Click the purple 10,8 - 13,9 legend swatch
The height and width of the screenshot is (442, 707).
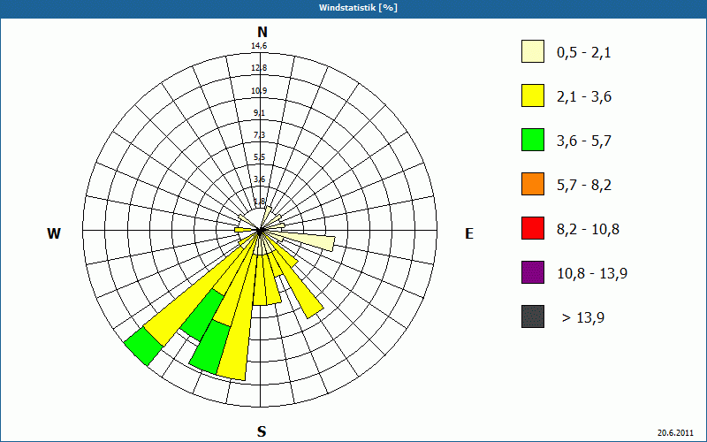click(533, 272)
